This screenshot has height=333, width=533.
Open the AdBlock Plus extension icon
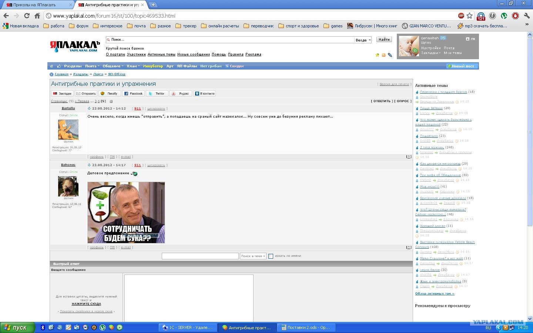point(461,16)
